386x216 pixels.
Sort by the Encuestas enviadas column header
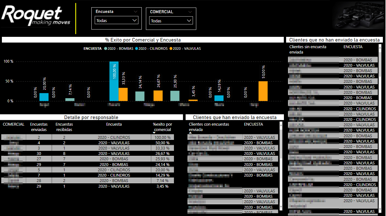tap(39, 127)
